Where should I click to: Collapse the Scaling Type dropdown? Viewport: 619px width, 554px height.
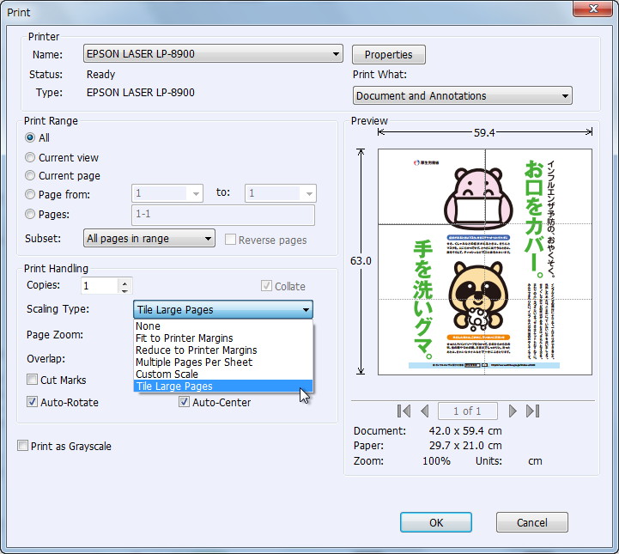pyautogui.click(x=223, y=309)
